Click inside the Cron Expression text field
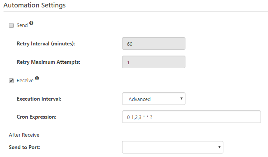Screen dimensions: 268x157 (191, 117)
